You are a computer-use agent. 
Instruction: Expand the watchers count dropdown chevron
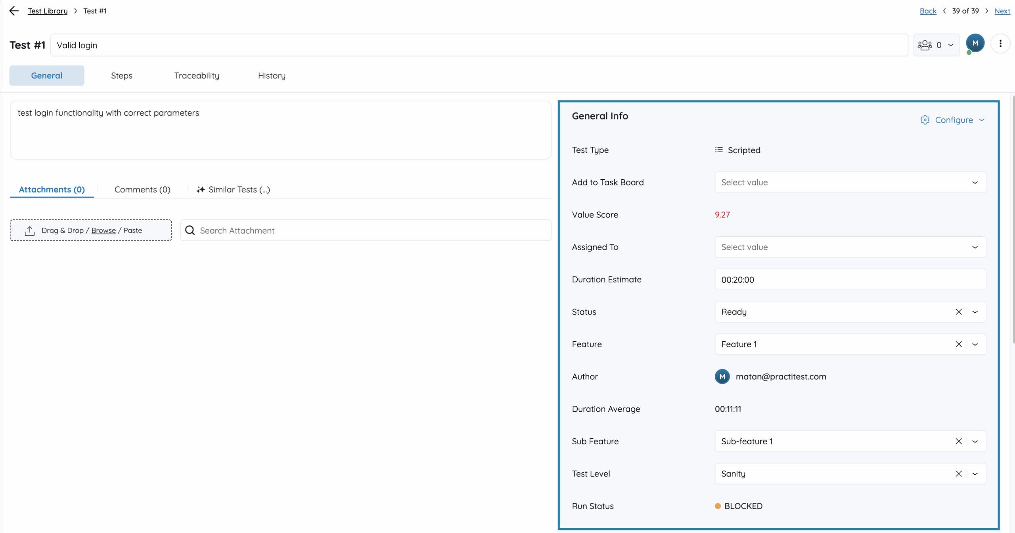[x=951, y=45]
